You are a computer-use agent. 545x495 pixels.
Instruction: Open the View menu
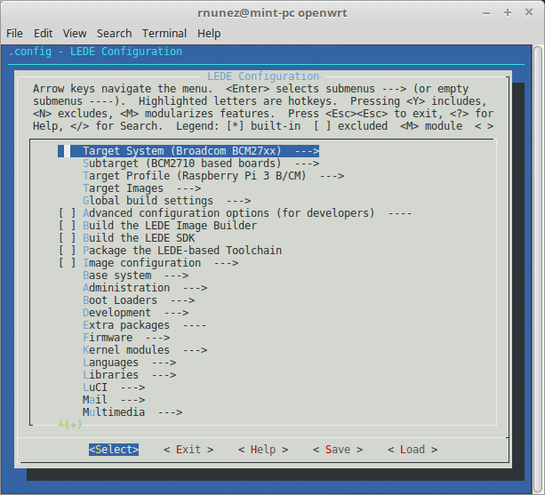(75, 33)
